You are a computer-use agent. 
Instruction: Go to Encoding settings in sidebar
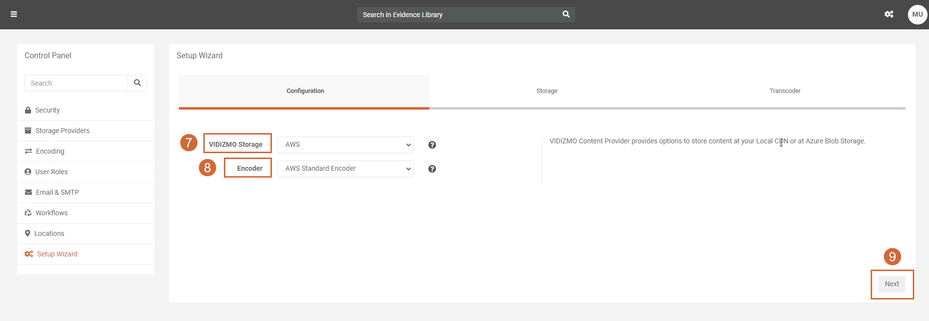click(x=50, y=151)
